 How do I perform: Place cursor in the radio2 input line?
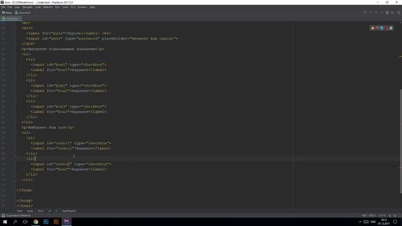(71, 164)
